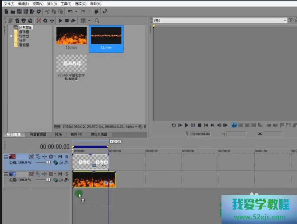
Task: Remove selected media with red X
Action: (x=39, y=21)
